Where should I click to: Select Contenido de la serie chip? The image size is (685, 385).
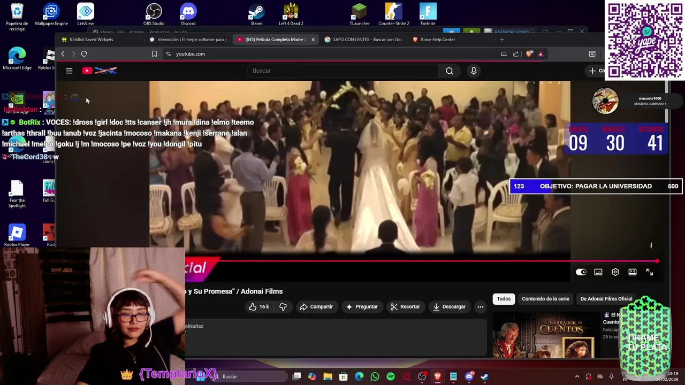(x=545, y=299)
